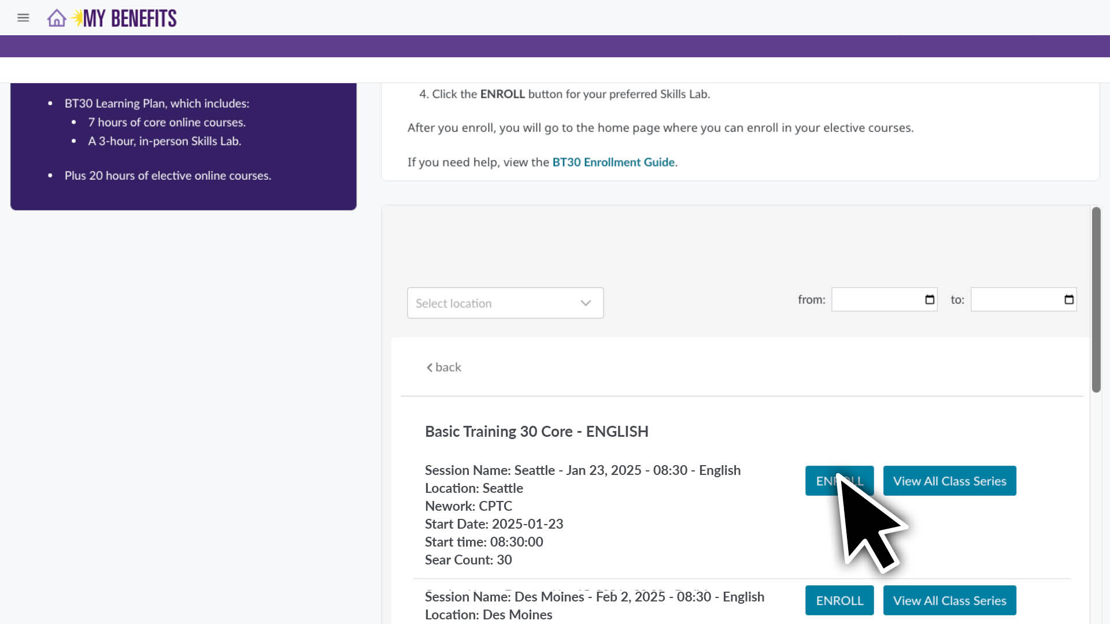Open the hamburger menu icon

coord(23,18)
